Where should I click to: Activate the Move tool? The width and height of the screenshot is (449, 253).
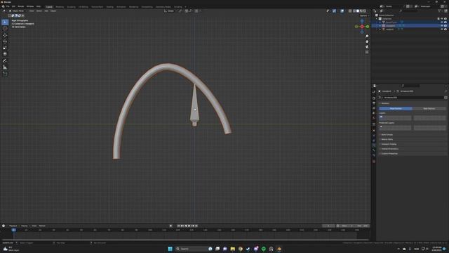[x=5, y=35]
